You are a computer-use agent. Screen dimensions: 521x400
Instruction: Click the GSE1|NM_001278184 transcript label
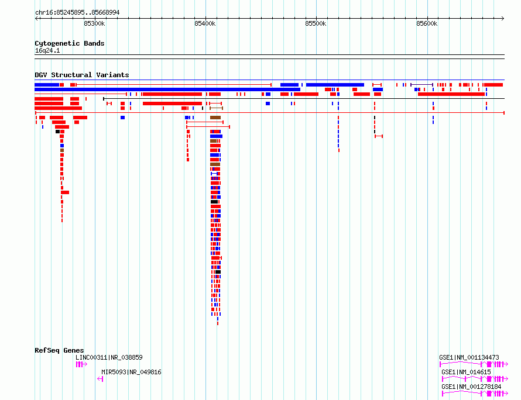click(471, 387)
